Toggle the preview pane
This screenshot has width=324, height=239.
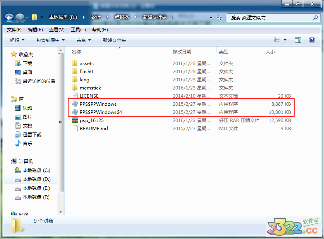click(x=298, y=40)
